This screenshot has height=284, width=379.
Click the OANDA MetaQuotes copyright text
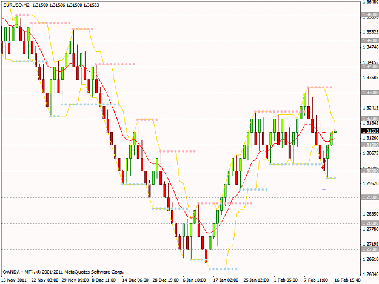[63, 272]
